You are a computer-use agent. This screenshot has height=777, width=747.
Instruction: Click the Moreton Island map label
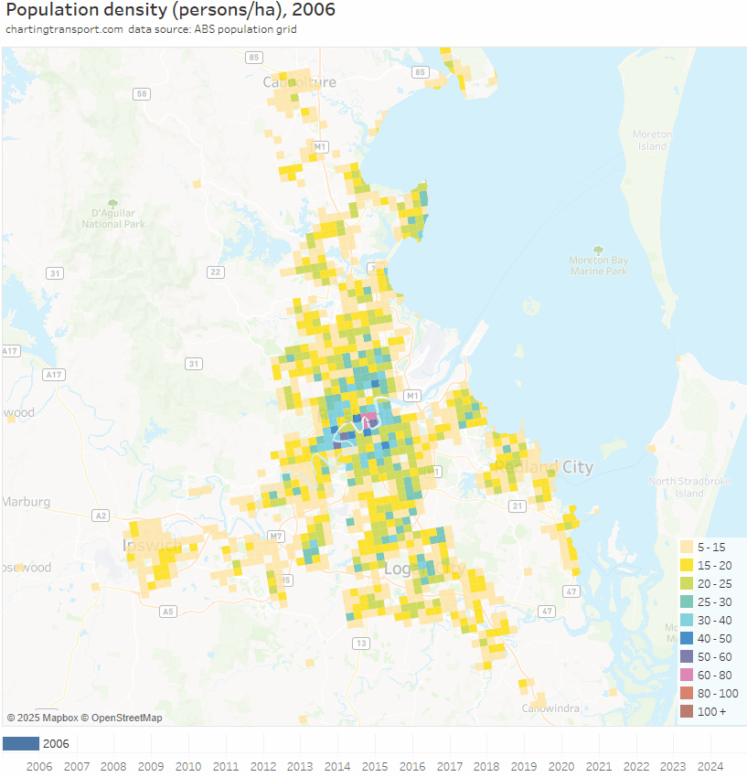point(652,140)
